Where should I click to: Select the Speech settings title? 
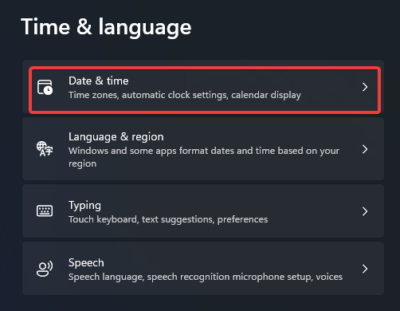coord(86,263)
